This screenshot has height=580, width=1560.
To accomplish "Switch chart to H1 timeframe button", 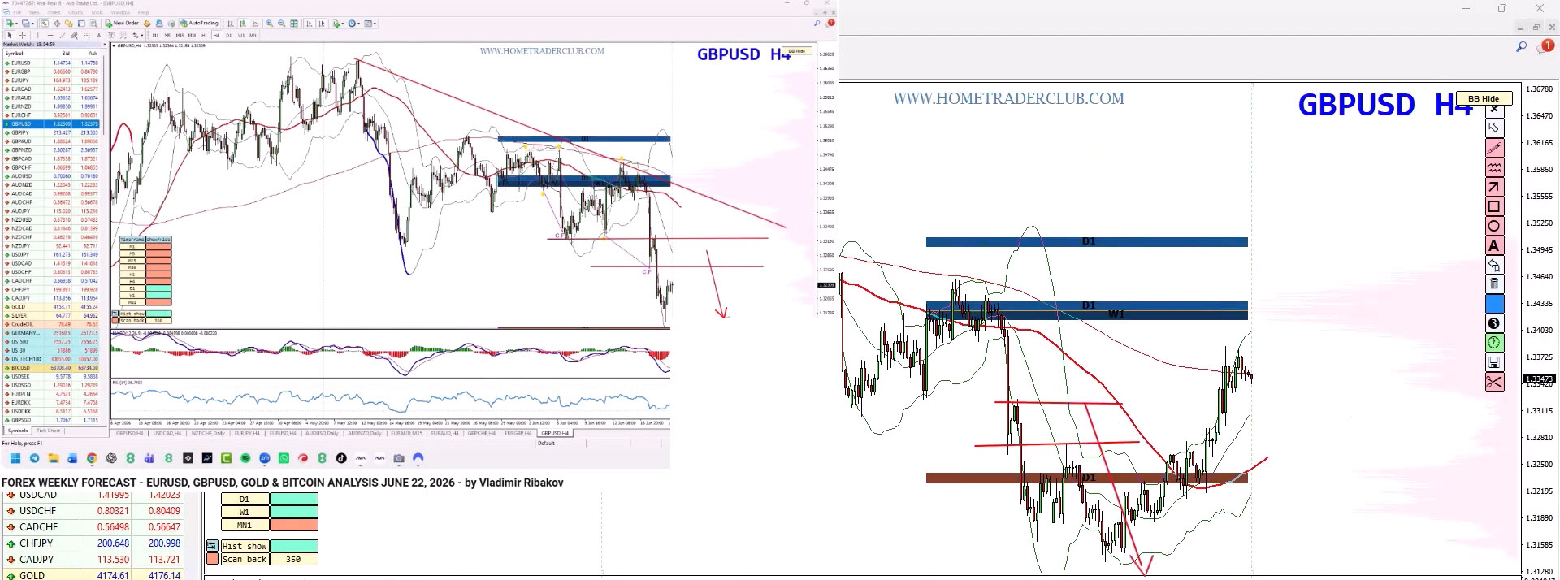I will click(x=204, y=35).
